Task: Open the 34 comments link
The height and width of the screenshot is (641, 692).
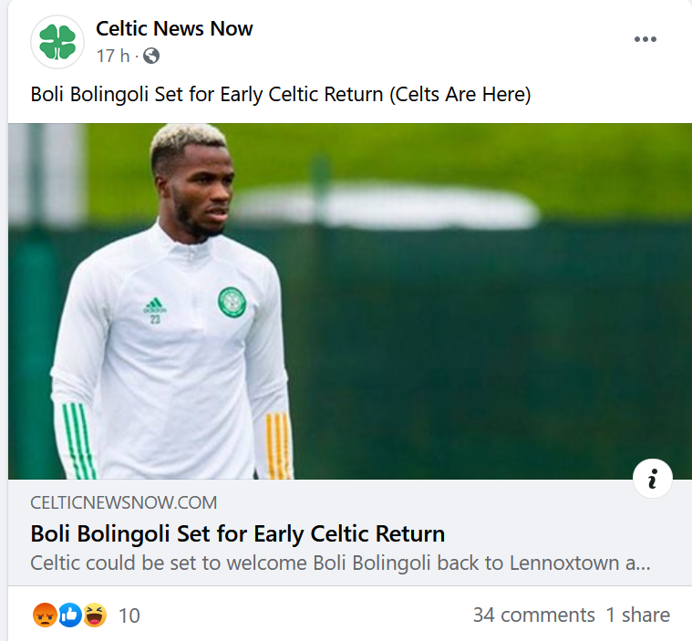Action: tap(534, 615)
